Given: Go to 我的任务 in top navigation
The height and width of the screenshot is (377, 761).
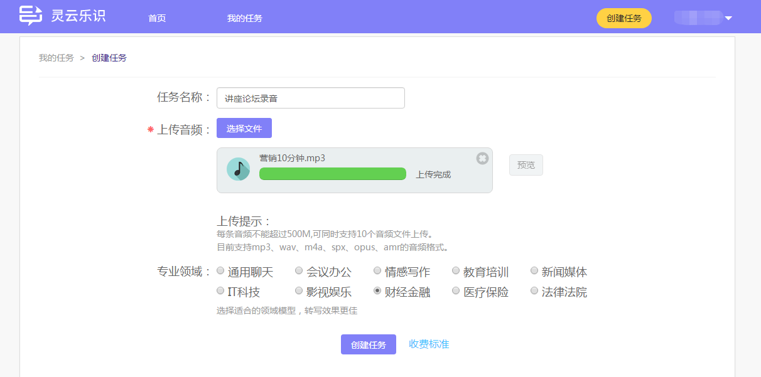Looking at the screenshot, I should pos(244,18).
